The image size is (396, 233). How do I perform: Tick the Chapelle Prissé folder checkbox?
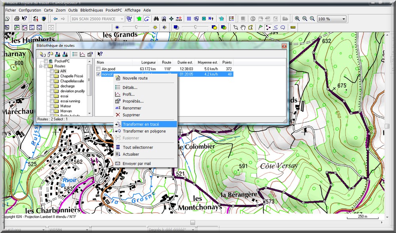coord(52,76)
